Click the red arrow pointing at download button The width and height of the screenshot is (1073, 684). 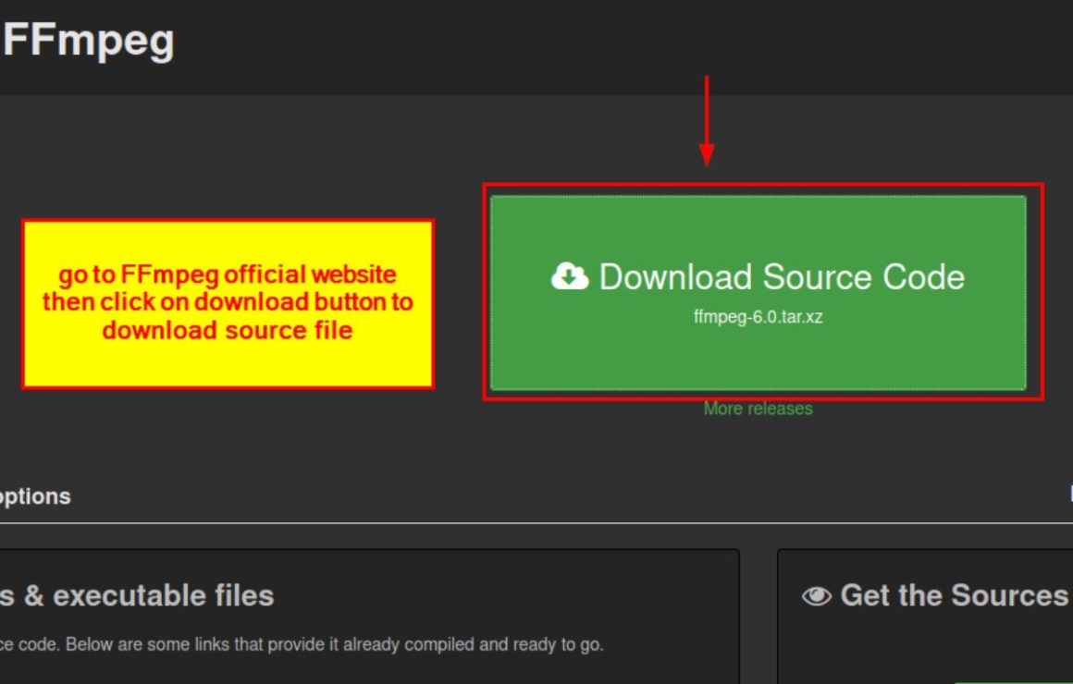[707, 120]
